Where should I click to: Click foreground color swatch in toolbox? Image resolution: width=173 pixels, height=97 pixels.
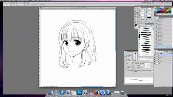tap(136, 25)
